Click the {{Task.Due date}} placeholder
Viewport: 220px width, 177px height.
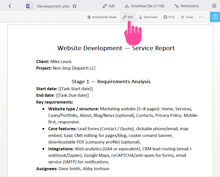(72, 95)
